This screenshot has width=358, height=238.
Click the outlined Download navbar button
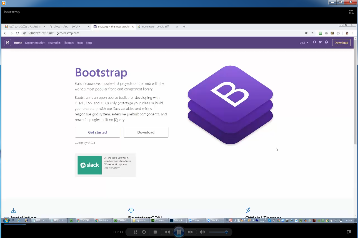(x=341, y=43)
